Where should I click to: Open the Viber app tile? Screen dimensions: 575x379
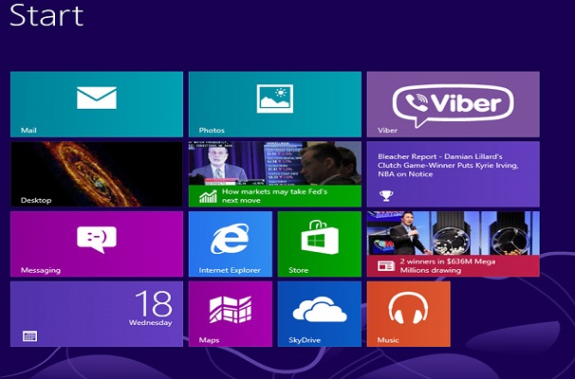[x=453, y=104]
